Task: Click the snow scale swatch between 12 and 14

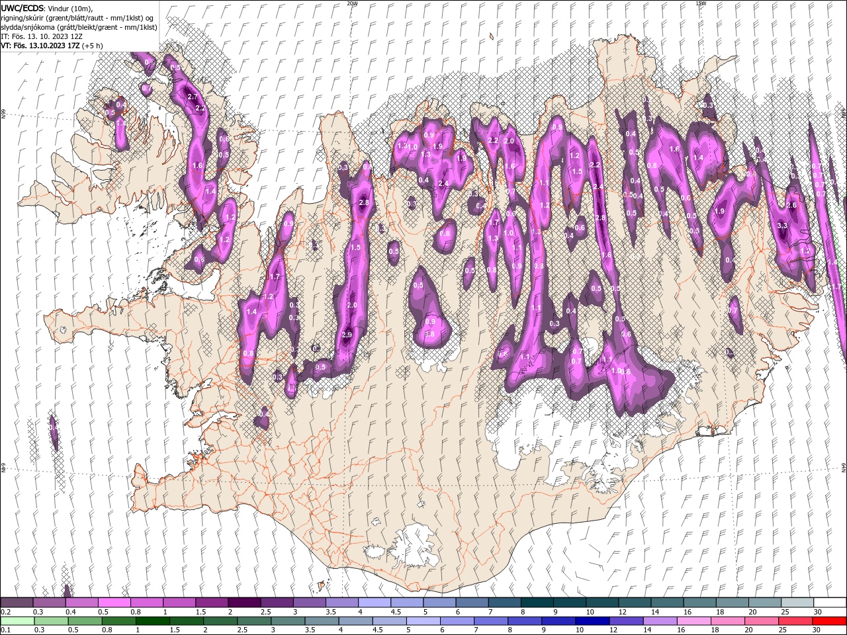Action: (634, 603)
